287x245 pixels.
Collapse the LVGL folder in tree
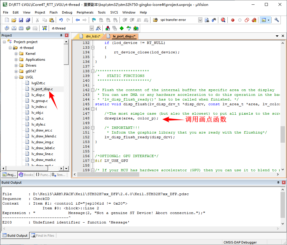pos(16,77)
